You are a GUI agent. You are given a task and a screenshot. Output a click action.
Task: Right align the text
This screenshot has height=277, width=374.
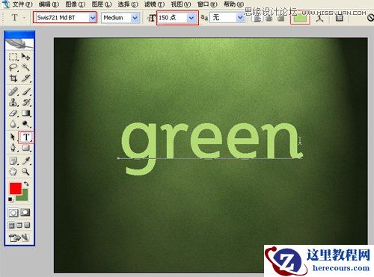pyautogui.click(x=280, y=19)
